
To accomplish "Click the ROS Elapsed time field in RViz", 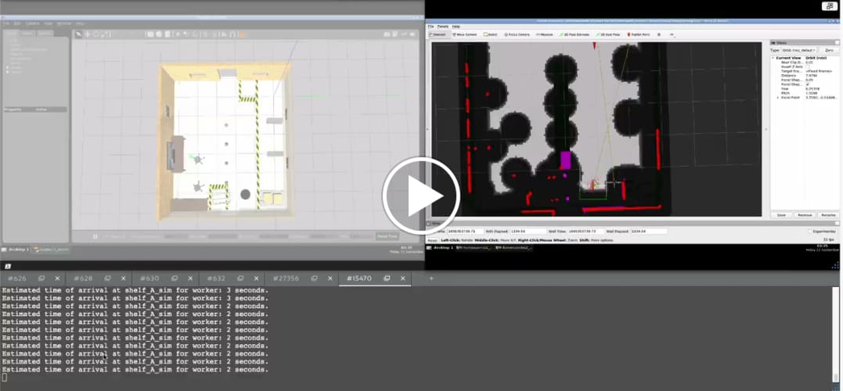I will 528,231.
